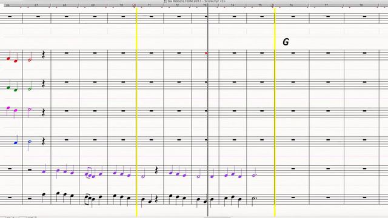Select the quarter rest in the red staff

[43, 54]
